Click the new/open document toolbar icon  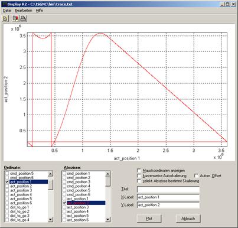(x=5, y=18)
